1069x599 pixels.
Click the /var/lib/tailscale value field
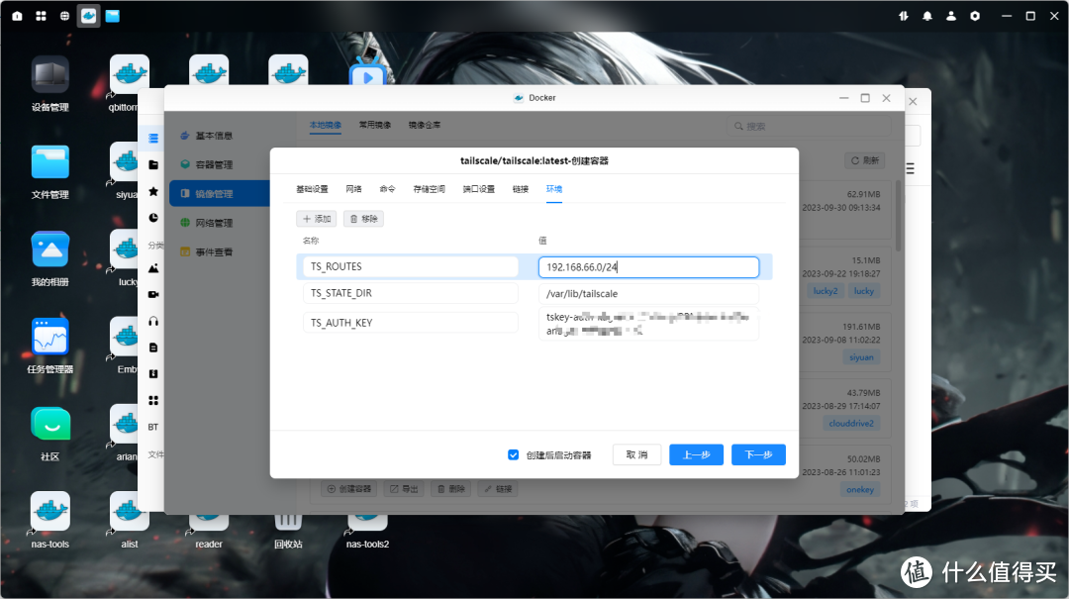pyautogui.click(x=648, y=294)
